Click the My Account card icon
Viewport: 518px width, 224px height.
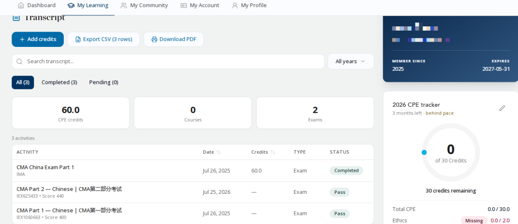[184, 5]
